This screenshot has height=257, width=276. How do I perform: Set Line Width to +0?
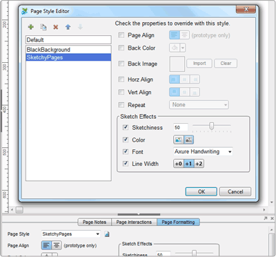pyautogui.click(x=179, y=164)
